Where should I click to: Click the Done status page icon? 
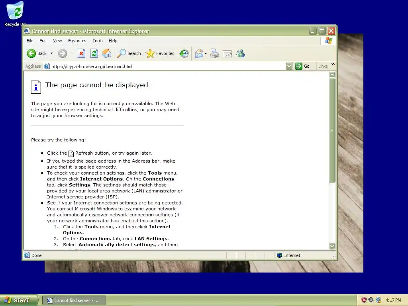tap(27, 255)
